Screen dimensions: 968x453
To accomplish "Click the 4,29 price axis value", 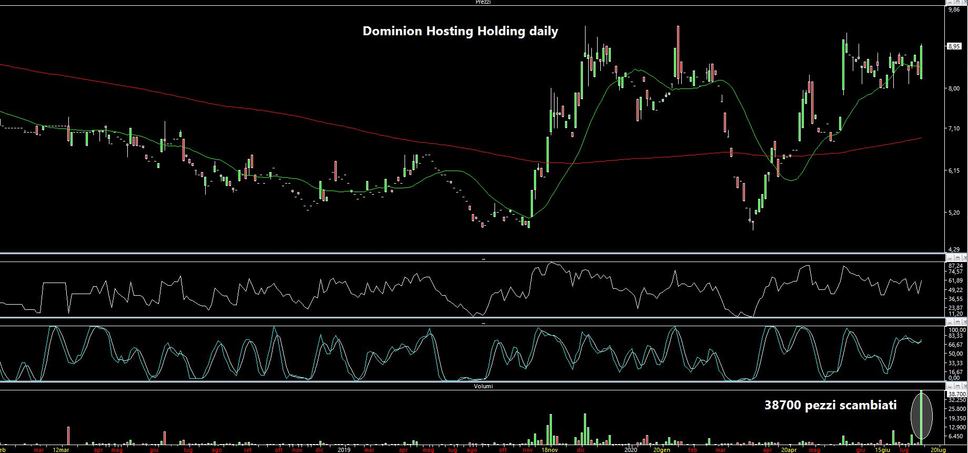I will pyautogui.click(x=953, y=249).
